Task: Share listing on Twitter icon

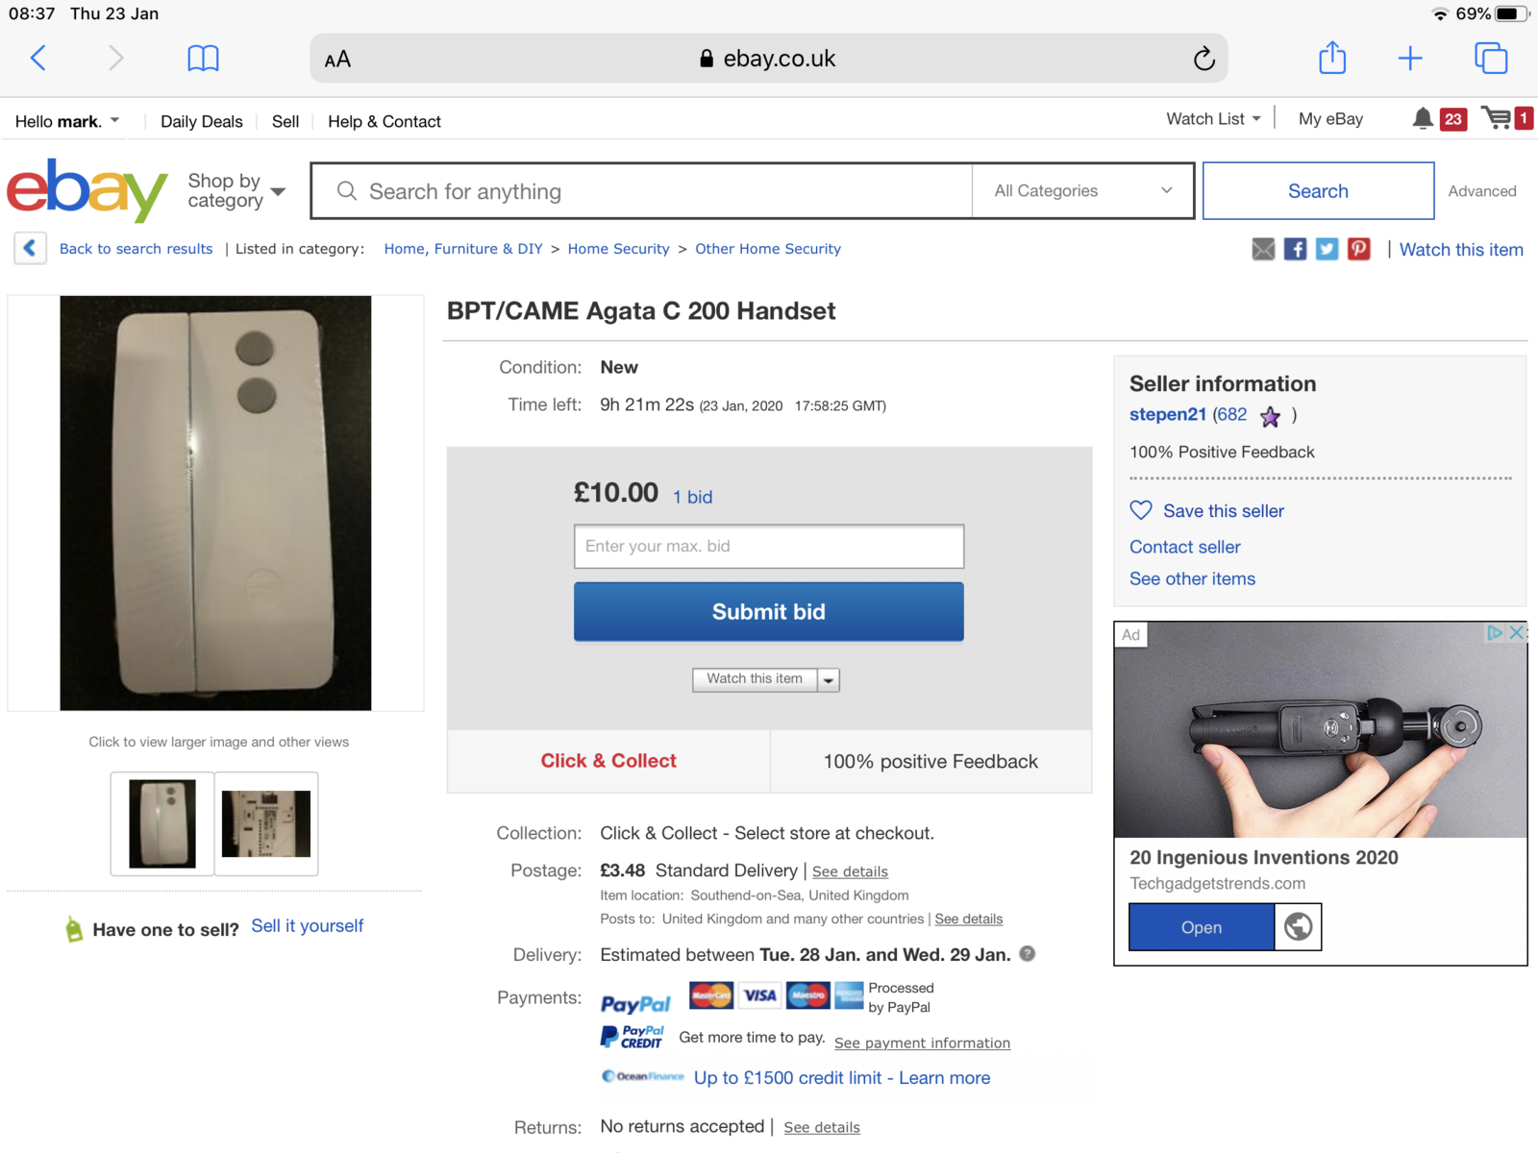Action: [x=1327, y=250]
